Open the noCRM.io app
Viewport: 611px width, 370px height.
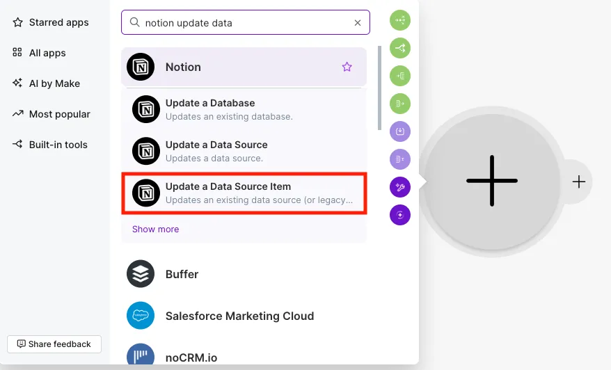(x=244, y=355)
